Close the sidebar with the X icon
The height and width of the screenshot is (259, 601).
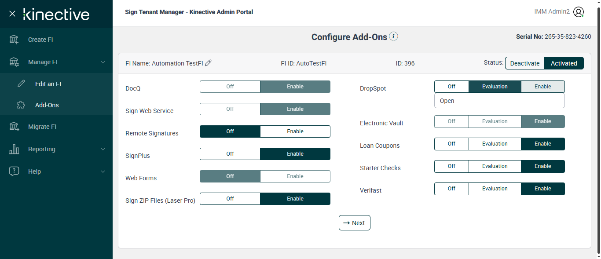point(12,14)
